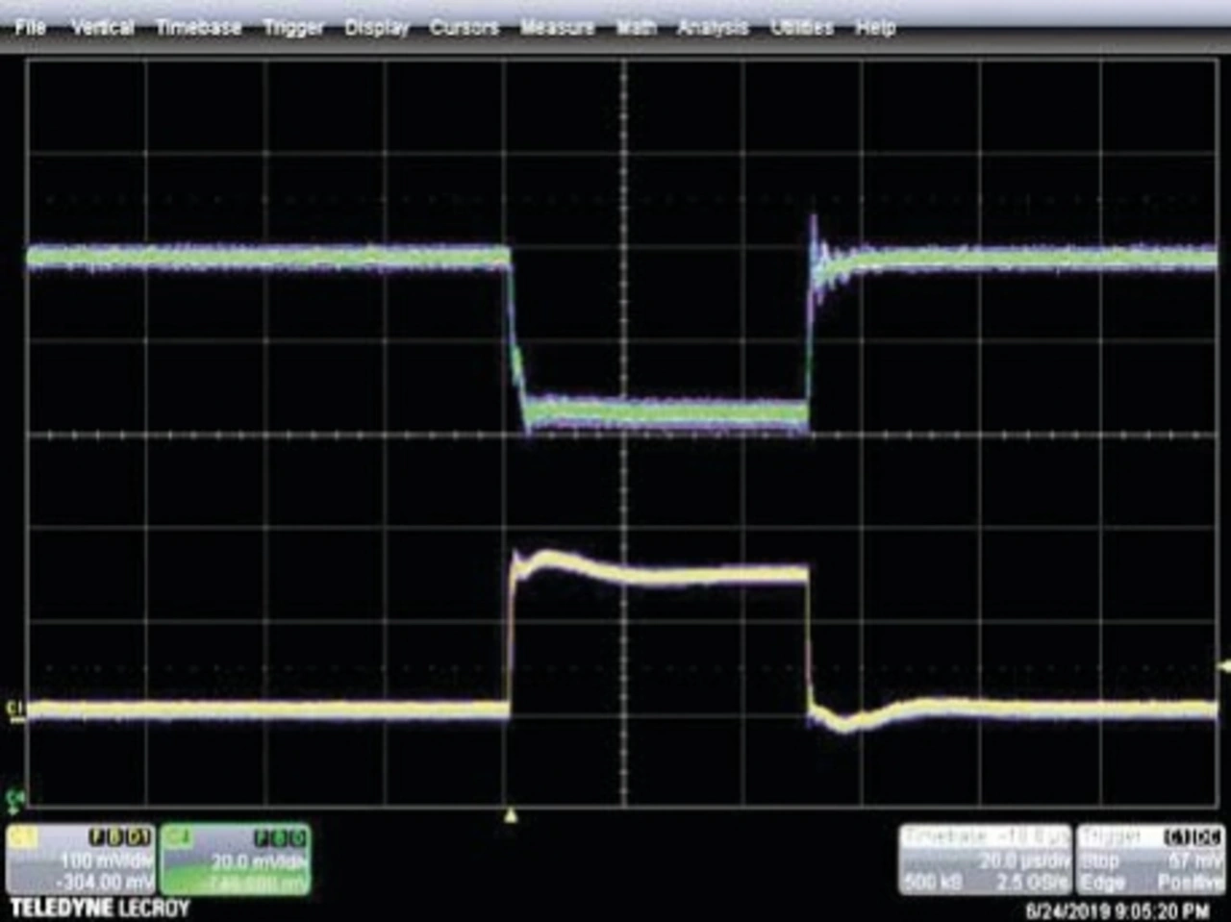Open the Timebase menu
1231x922 pixels.
point(198,28)
